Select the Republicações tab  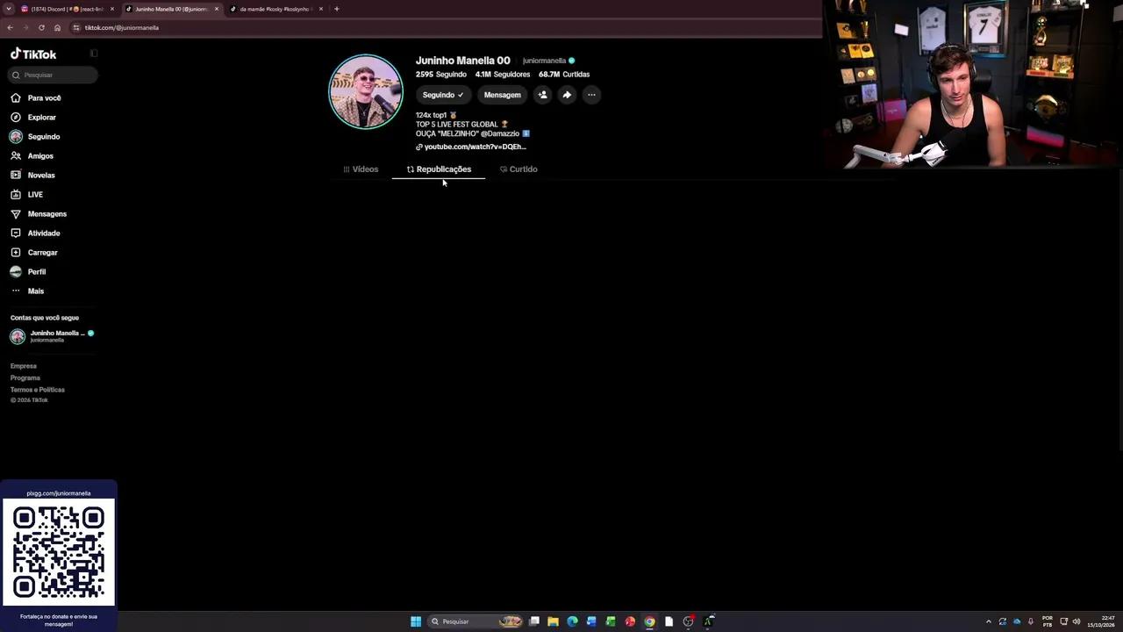(439, 169)
